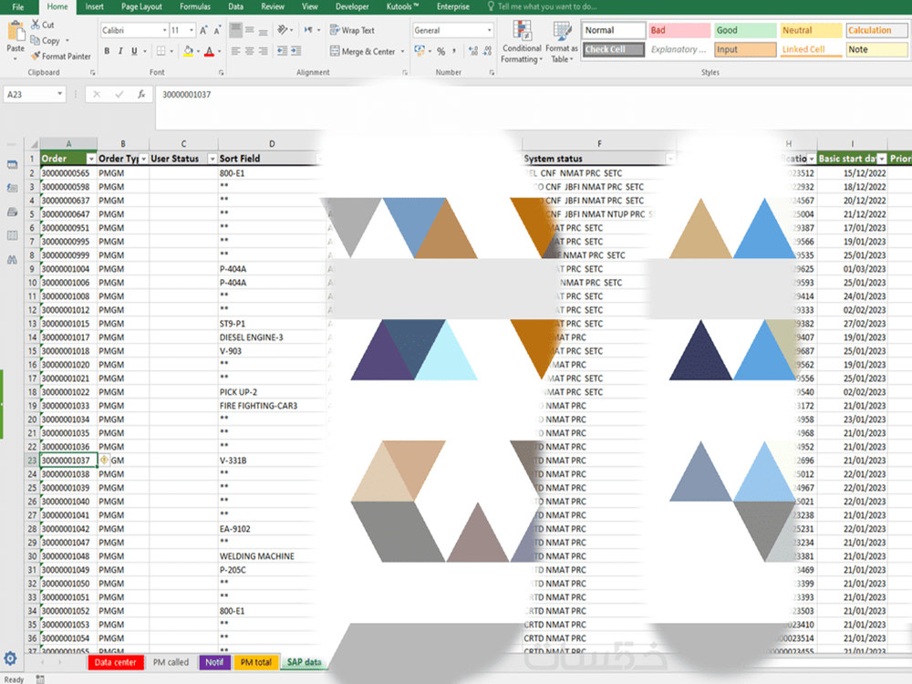Align text to top of cell
Screen dimensions: 912x684
[x=235, y=29]
